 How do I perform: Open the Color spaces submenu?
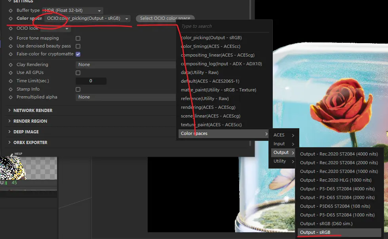point(224,134)
